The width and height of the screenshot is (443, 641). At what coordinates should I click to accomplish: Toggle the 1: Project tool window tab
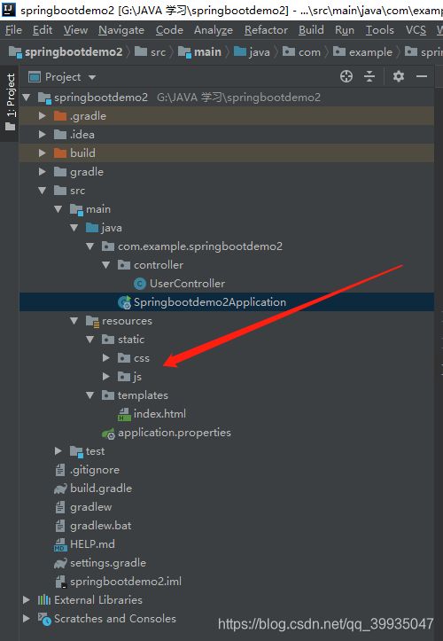point(11,102)
